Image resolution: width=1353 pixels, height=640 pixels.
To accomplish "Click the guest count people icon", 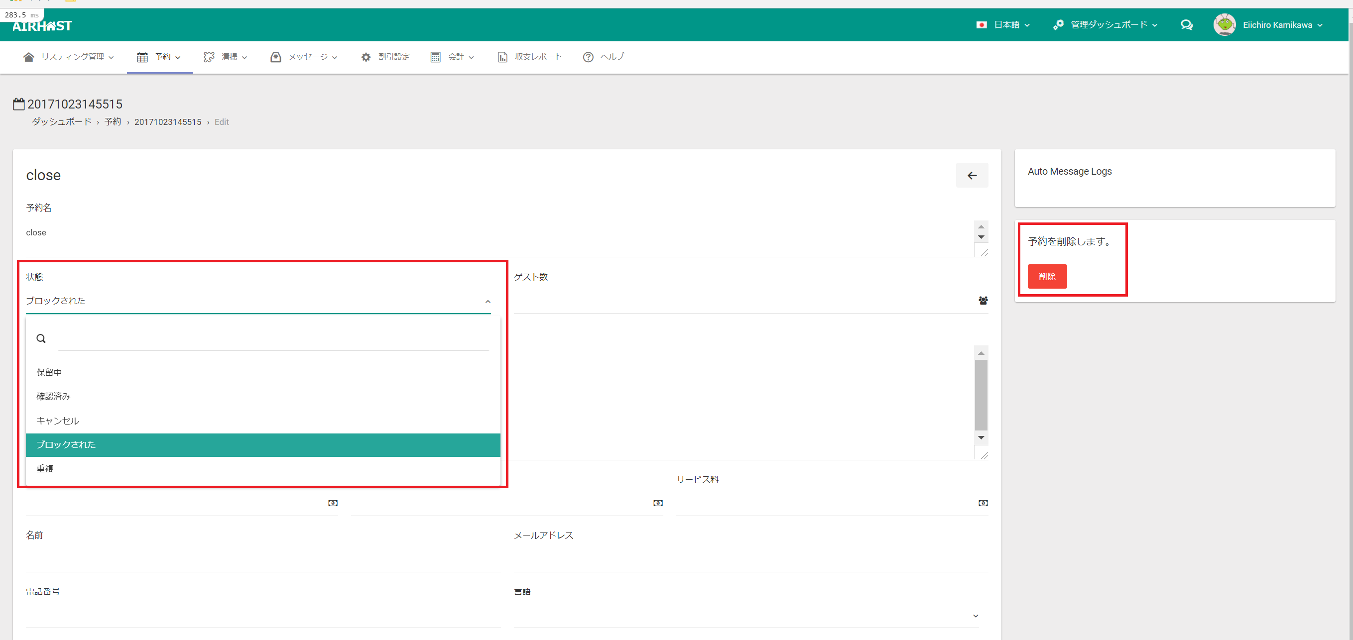I will pos(983,300).
